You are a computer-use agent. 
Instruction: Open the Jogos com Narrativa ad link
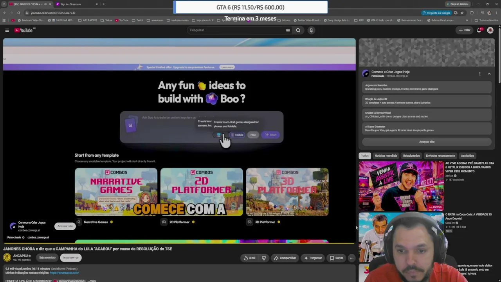coord(427,87)
